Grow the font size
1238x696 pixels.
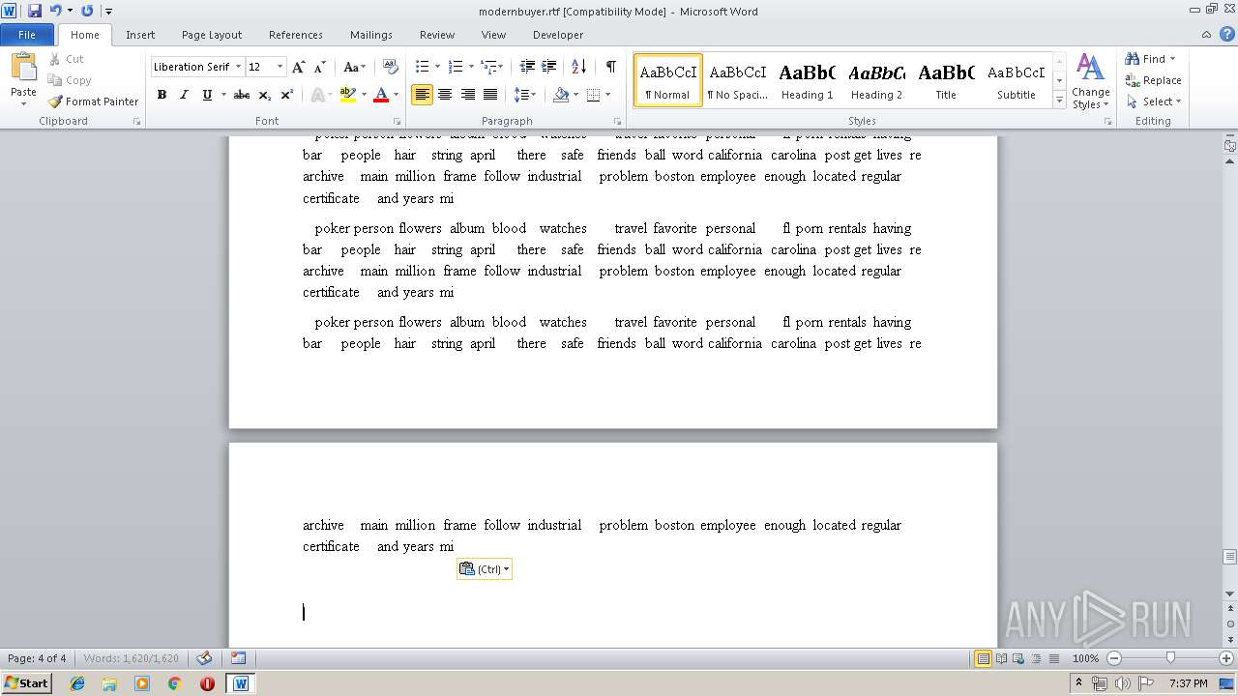[x=298, y=67]
